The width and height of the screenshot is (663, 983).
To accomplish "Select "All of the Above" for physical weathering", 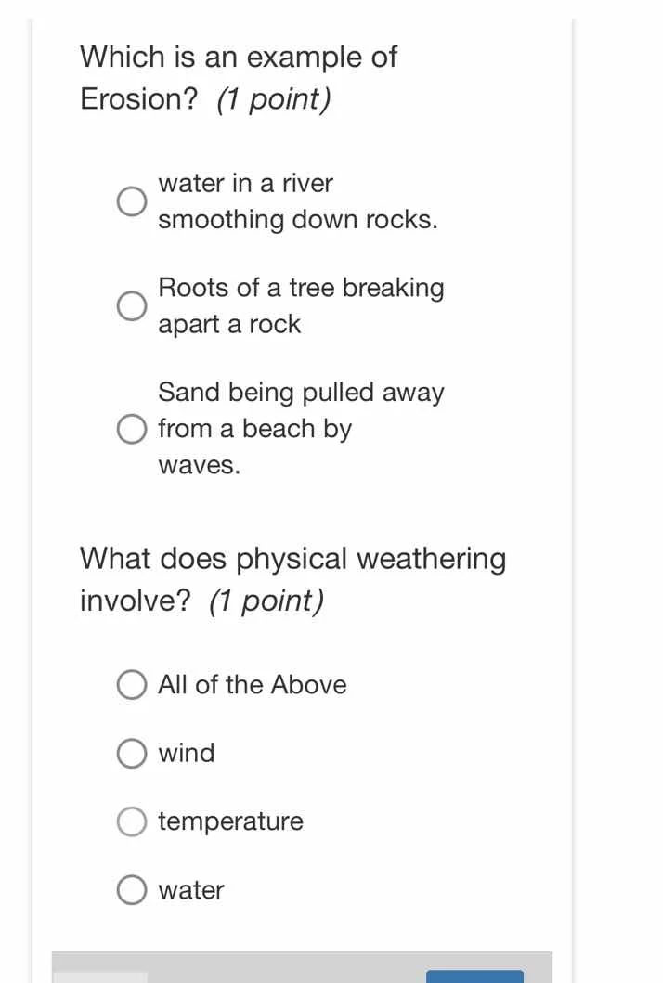I will pyautogui.click(x=132, y=684).
